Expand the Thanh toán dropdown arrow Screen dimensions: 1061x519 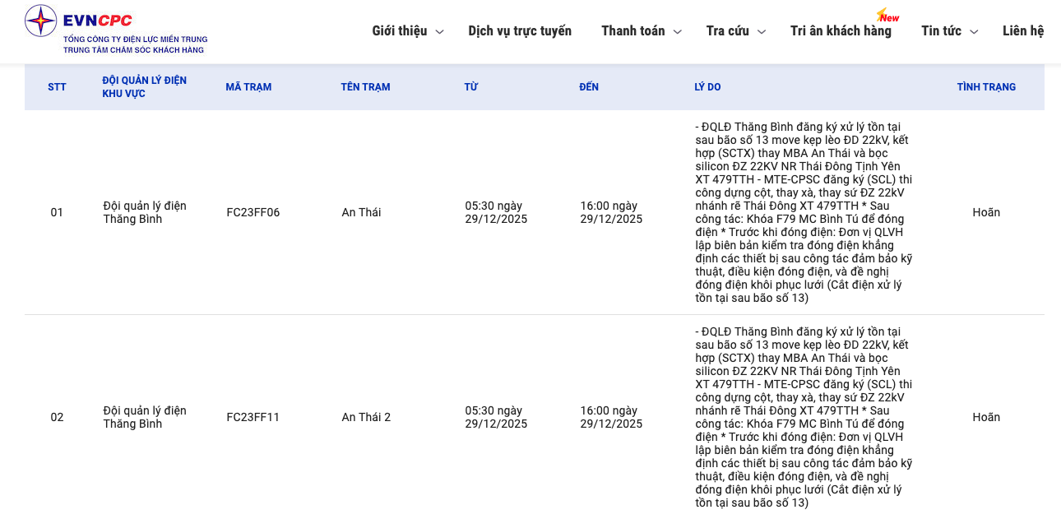(677, 32)
